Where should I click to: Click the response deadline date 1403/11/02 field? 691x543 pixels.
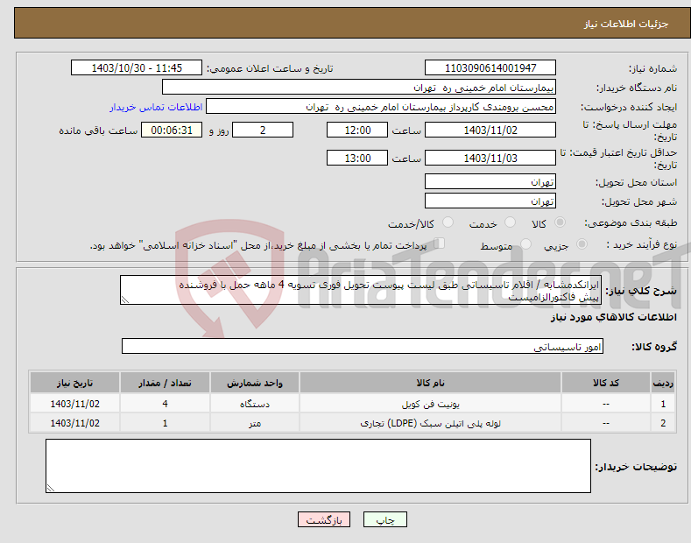click(490, 130)
